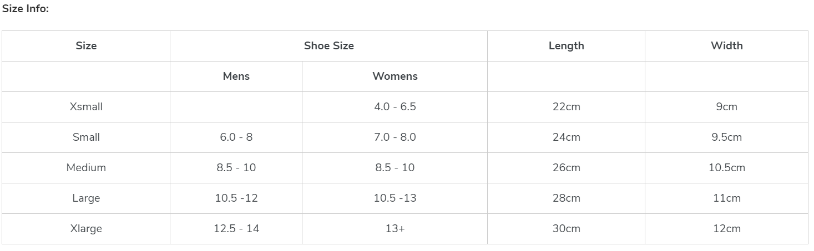Image resolution: width=814 pixels, height=251 pixels.
Task: Select the "Size" column header
Action: (86, 46)
